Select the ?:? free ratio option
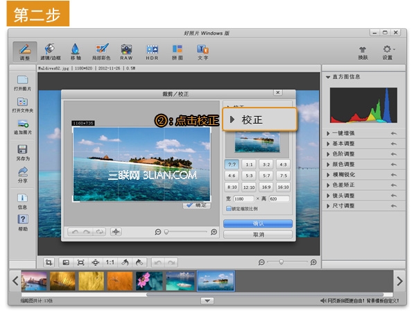The image size is (416, 318). pyautogui.click(x=232, y=165)
